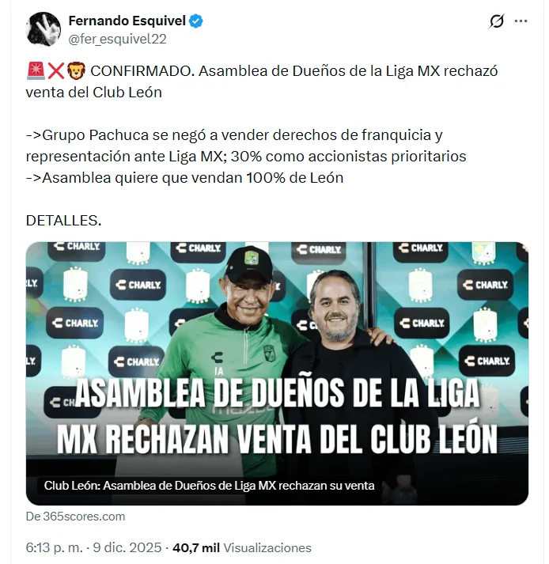Open the three-dot more options menu
Viewport: 549px width, 564px height.
coord(521,21)
